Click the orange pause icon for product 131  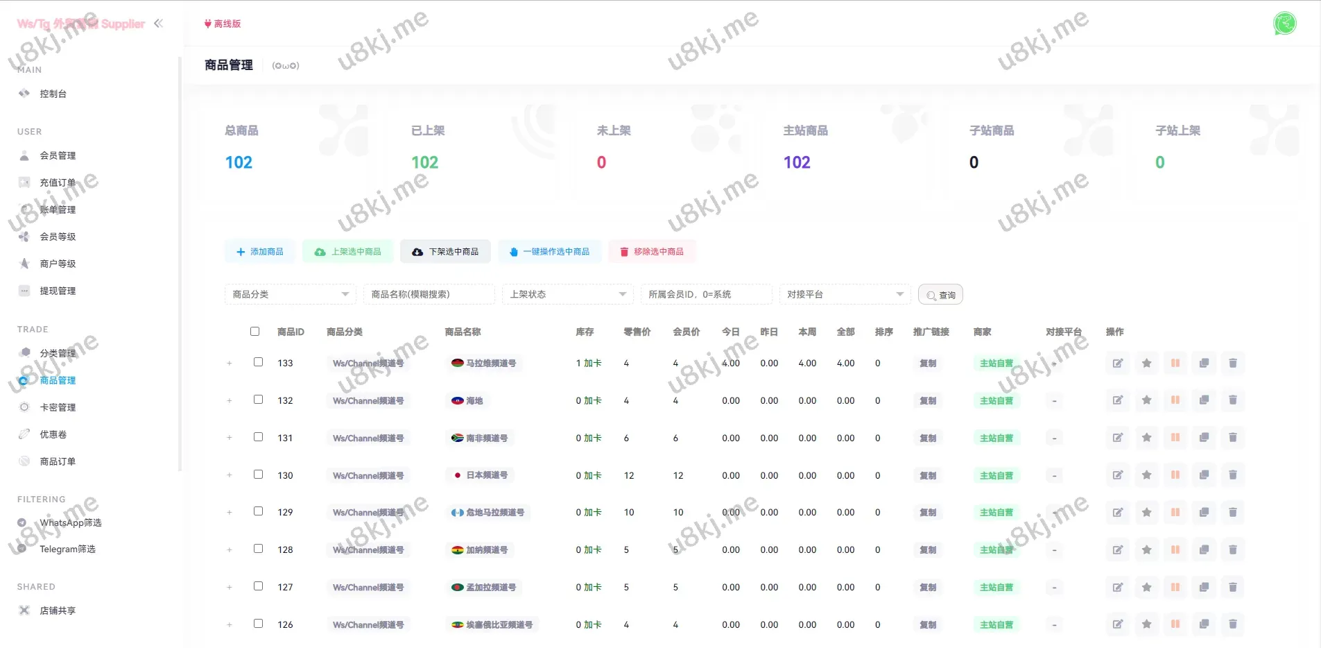point(1175,438)
